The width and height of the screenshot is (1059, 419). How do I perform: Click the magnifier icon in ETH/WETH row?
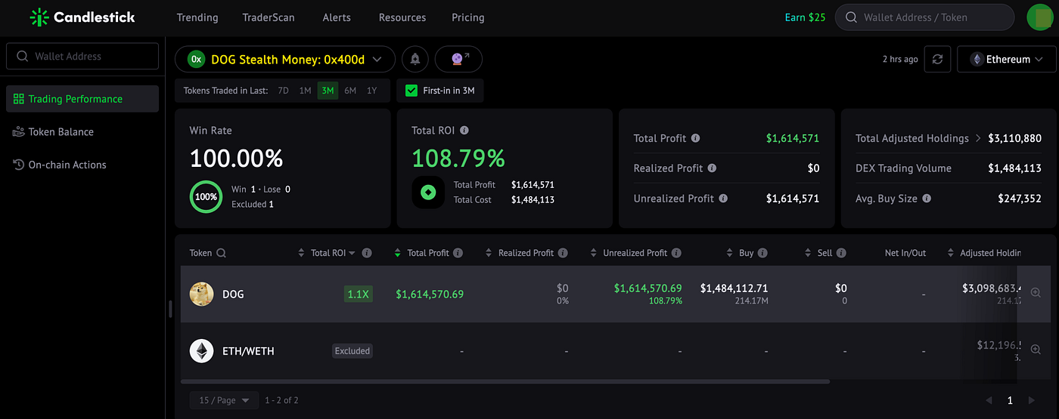(x=1036, y=350)
